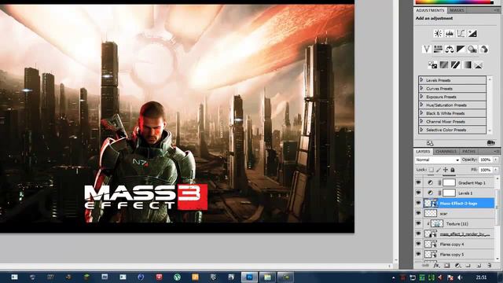This screenshot has height=283, width=503.
Task: Switch to the Channels tab
Action: coord(446,151)
